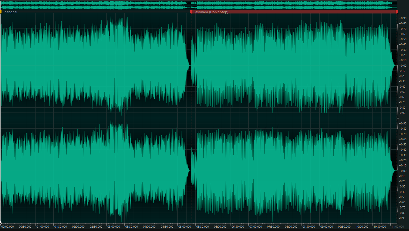This screenshot has height=231, width=409.
Task: Click 05:00.000 on the time ruler
Action: [185, 227]
